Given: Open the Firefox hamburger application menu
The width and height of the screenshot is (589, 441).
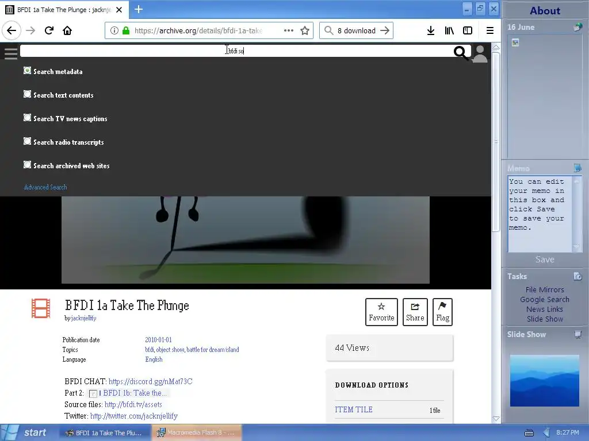Looking at the screenshot, I should click(490, 30).
